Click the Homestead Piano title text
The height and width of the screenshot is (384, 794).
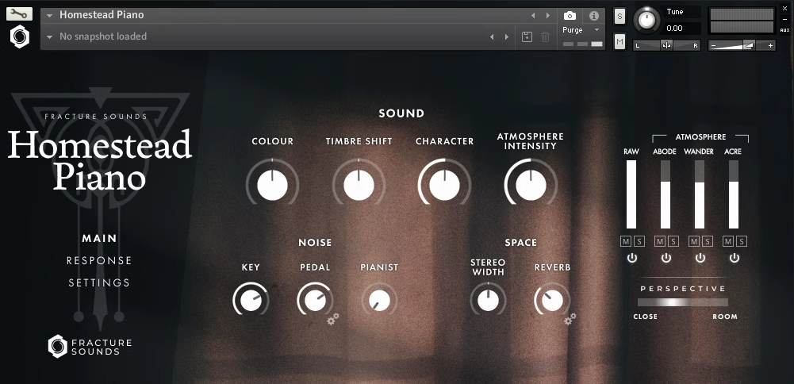point(102,15)
